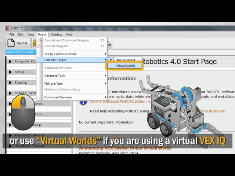The image size is (235, 176).
Task: Expand VEX IQ Controller Mode submenu
Action: pos(72,54)
